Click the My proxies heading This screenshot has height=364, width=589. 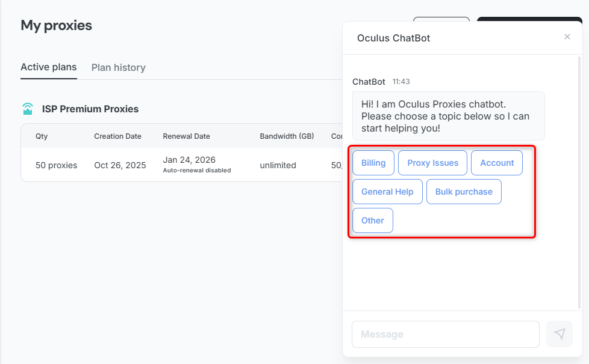57,25
